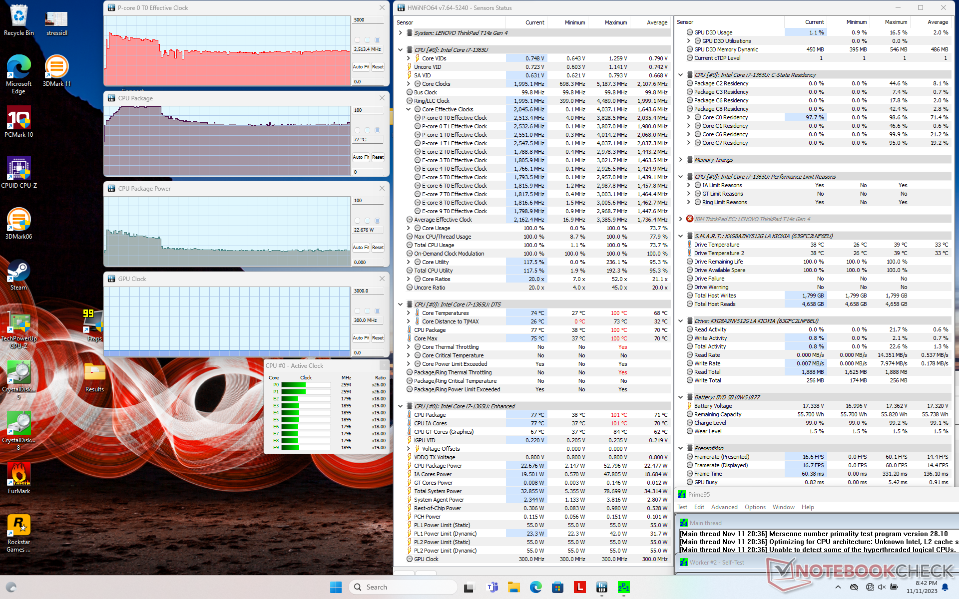Expand the Memory Timings section
Viewport: 959px width, 599px height.
point(680,160)
